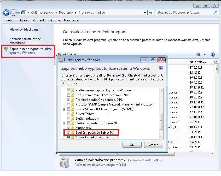Viewport: 221px width, 176px height.
Task: Select the Tiskové a dokumentové služby item
Action: pos(97,137)
